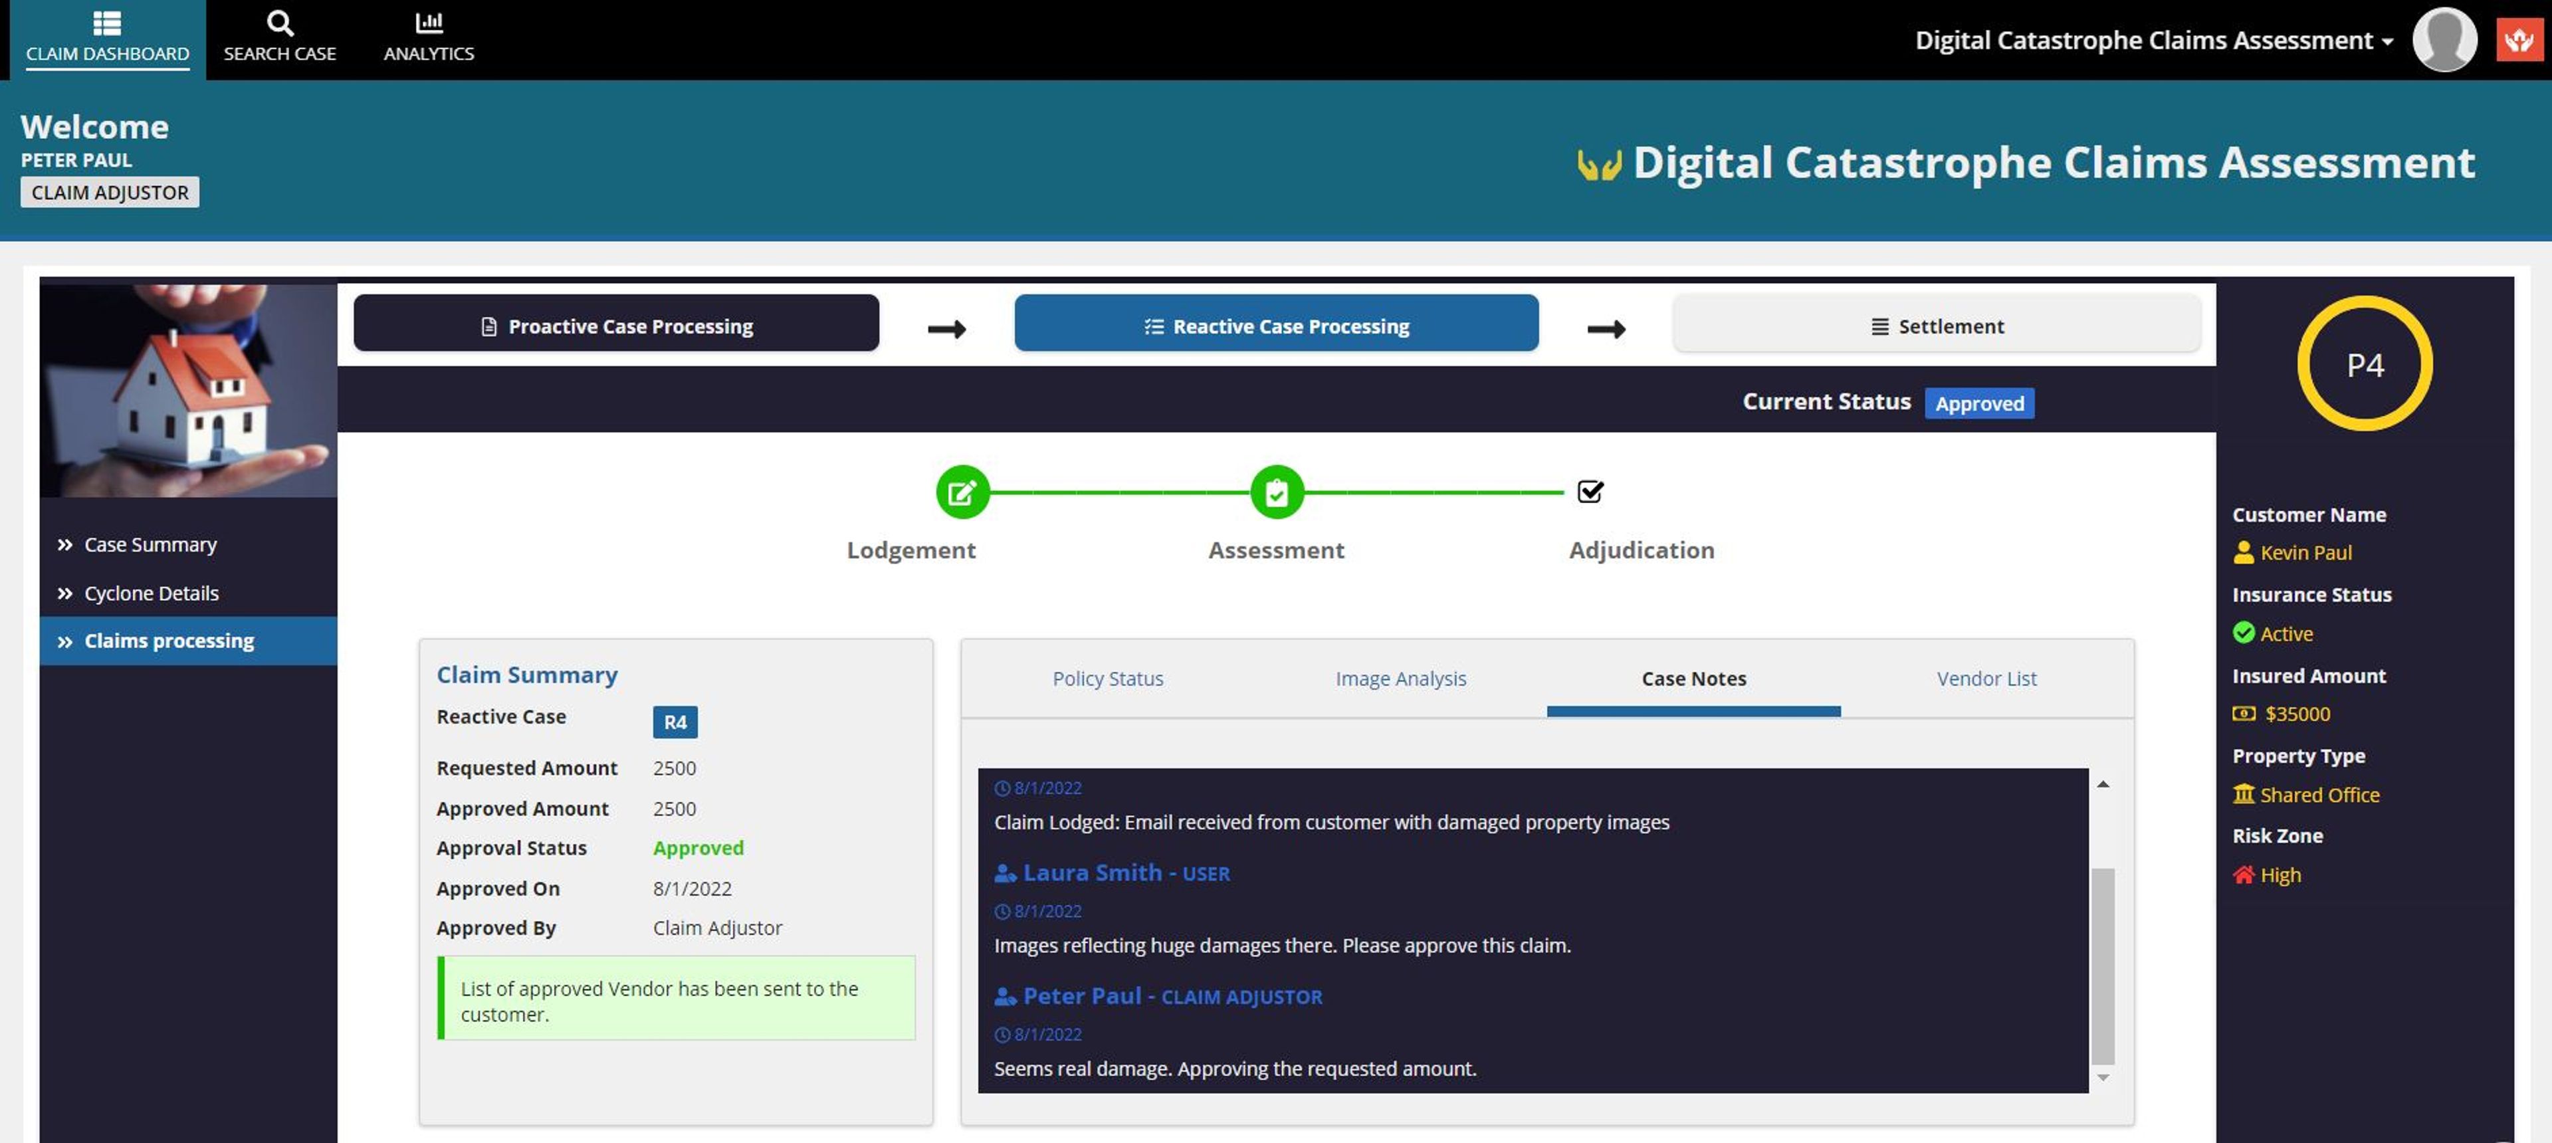Click the checklist icon on Reactive Case Processing

coord(1153,326)
